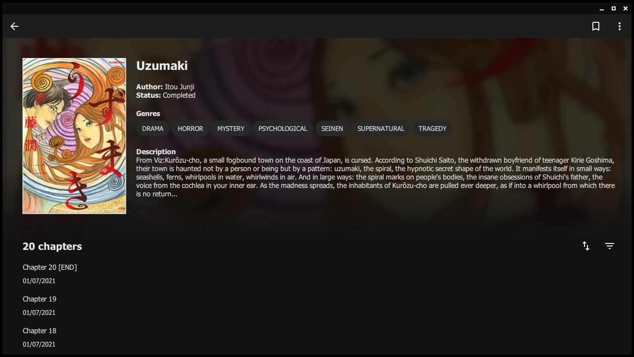Image resolution: width=634 pixels, height=357 pixels.
Task: Minimize the application window
Action: click(602, 8)
